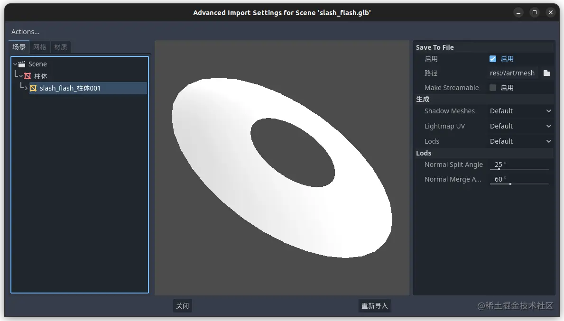
Task: Select the Scene tree row
Action: tap(80, 64)
